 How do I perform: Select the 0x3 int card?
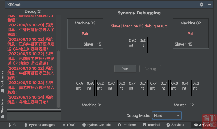tap(196, 88)
